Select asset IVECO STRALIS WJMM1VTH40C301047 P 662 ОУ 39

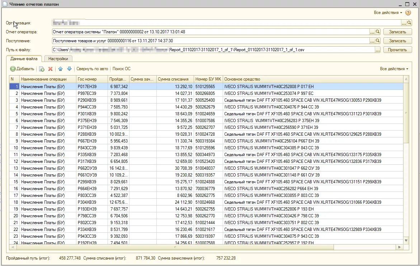(x=313, y=168)
